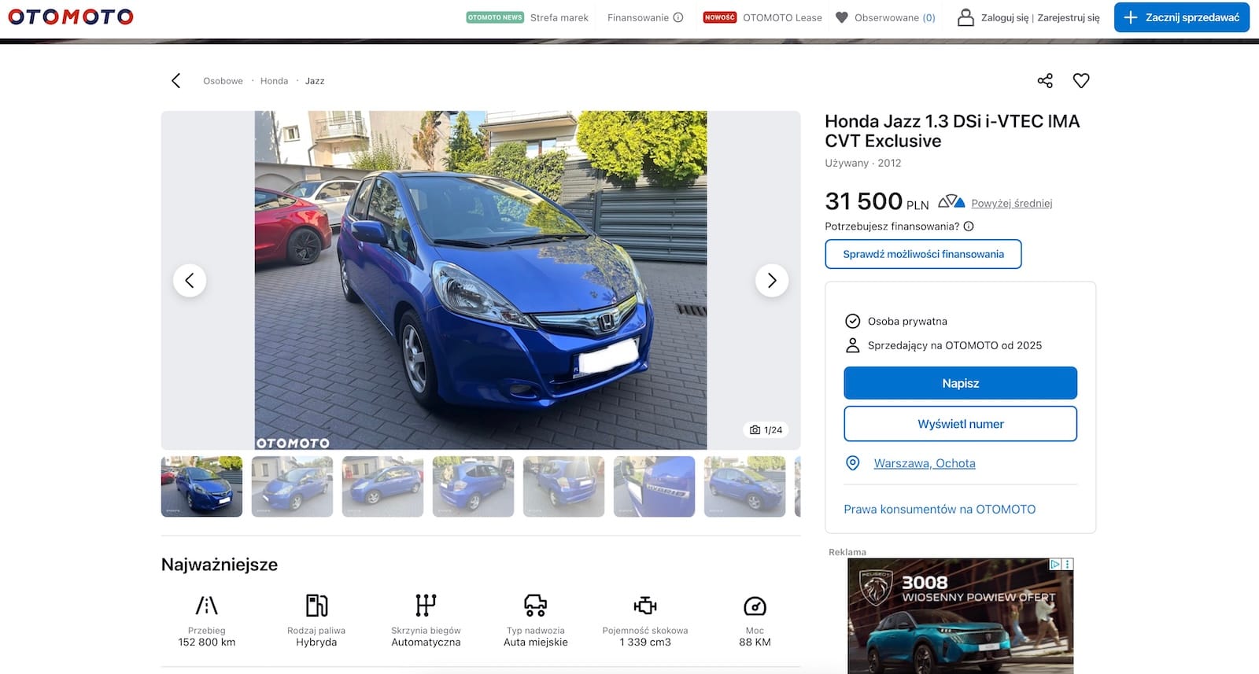Click the Automatyczna gearbox value
The height and width of the screenshot is (674, 1259).
pos(426,642)
